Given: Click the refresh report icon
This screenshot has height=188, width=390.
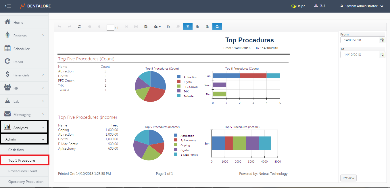Looking at the screenshot, I should pyautogui.click(x=79, y=27).
